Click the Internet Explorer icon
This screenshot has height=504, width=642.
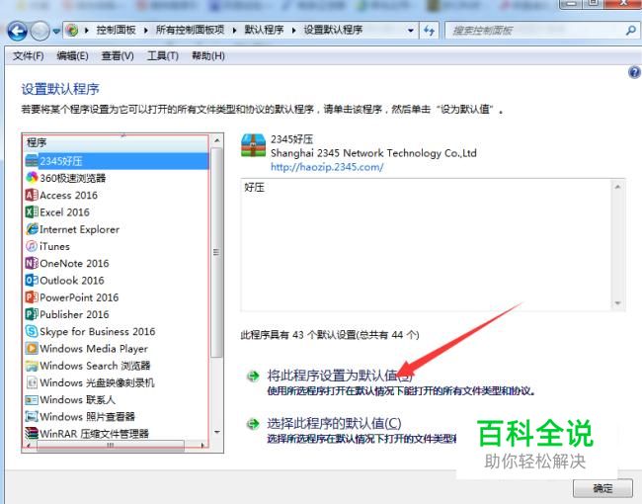tap(32, 229)
